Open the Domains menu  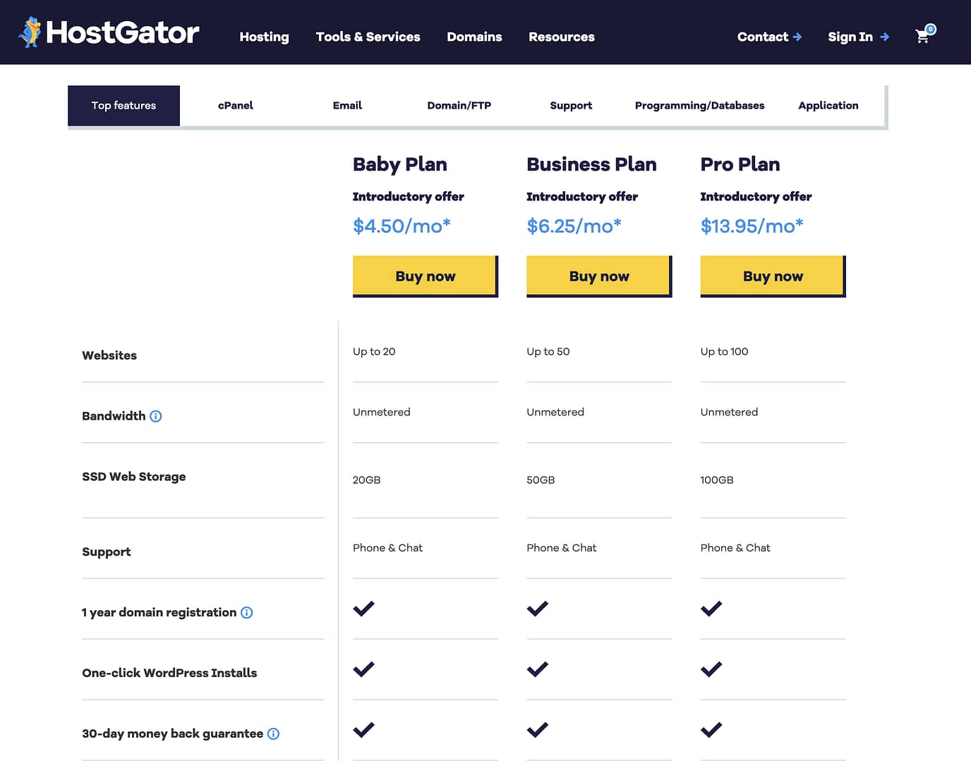[474, 37]
